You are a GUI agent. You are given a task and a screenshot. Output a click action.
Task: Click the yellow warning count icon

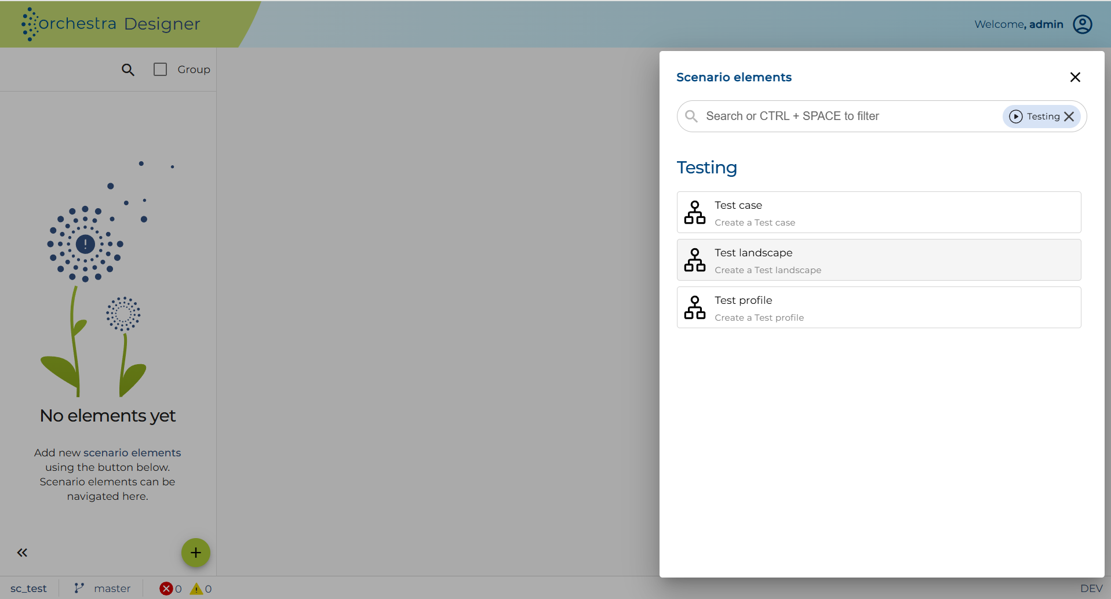point(196,589)
